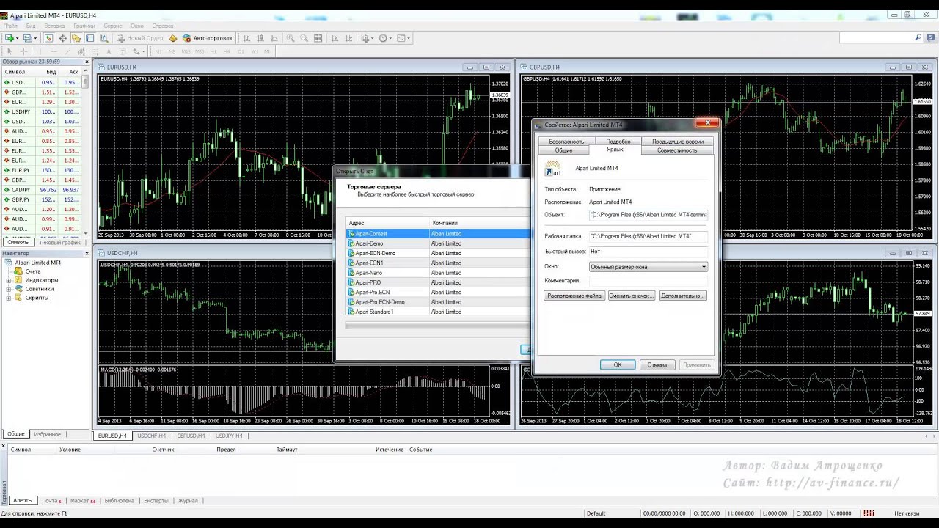
Task: Select the horizontal line drawing tool
Action: [x=54, y=51]
